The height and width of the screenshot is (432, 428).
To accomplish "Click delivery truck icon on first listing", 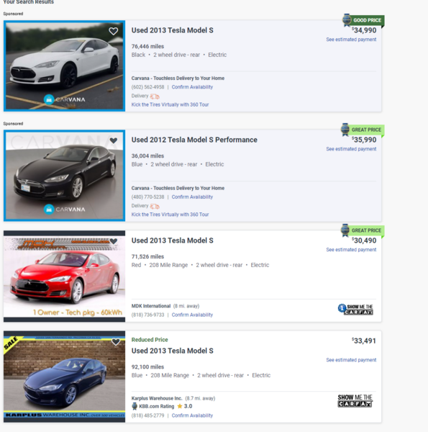I will [155, 96].
